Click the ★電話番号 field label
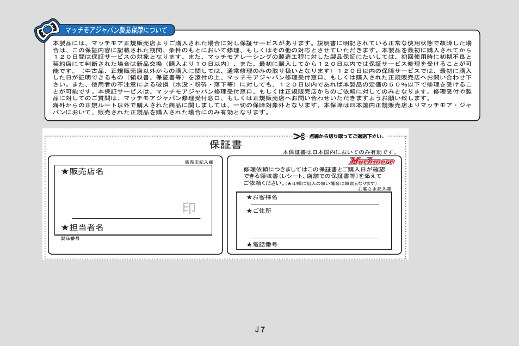519x346 pixels. coord(262,245)
